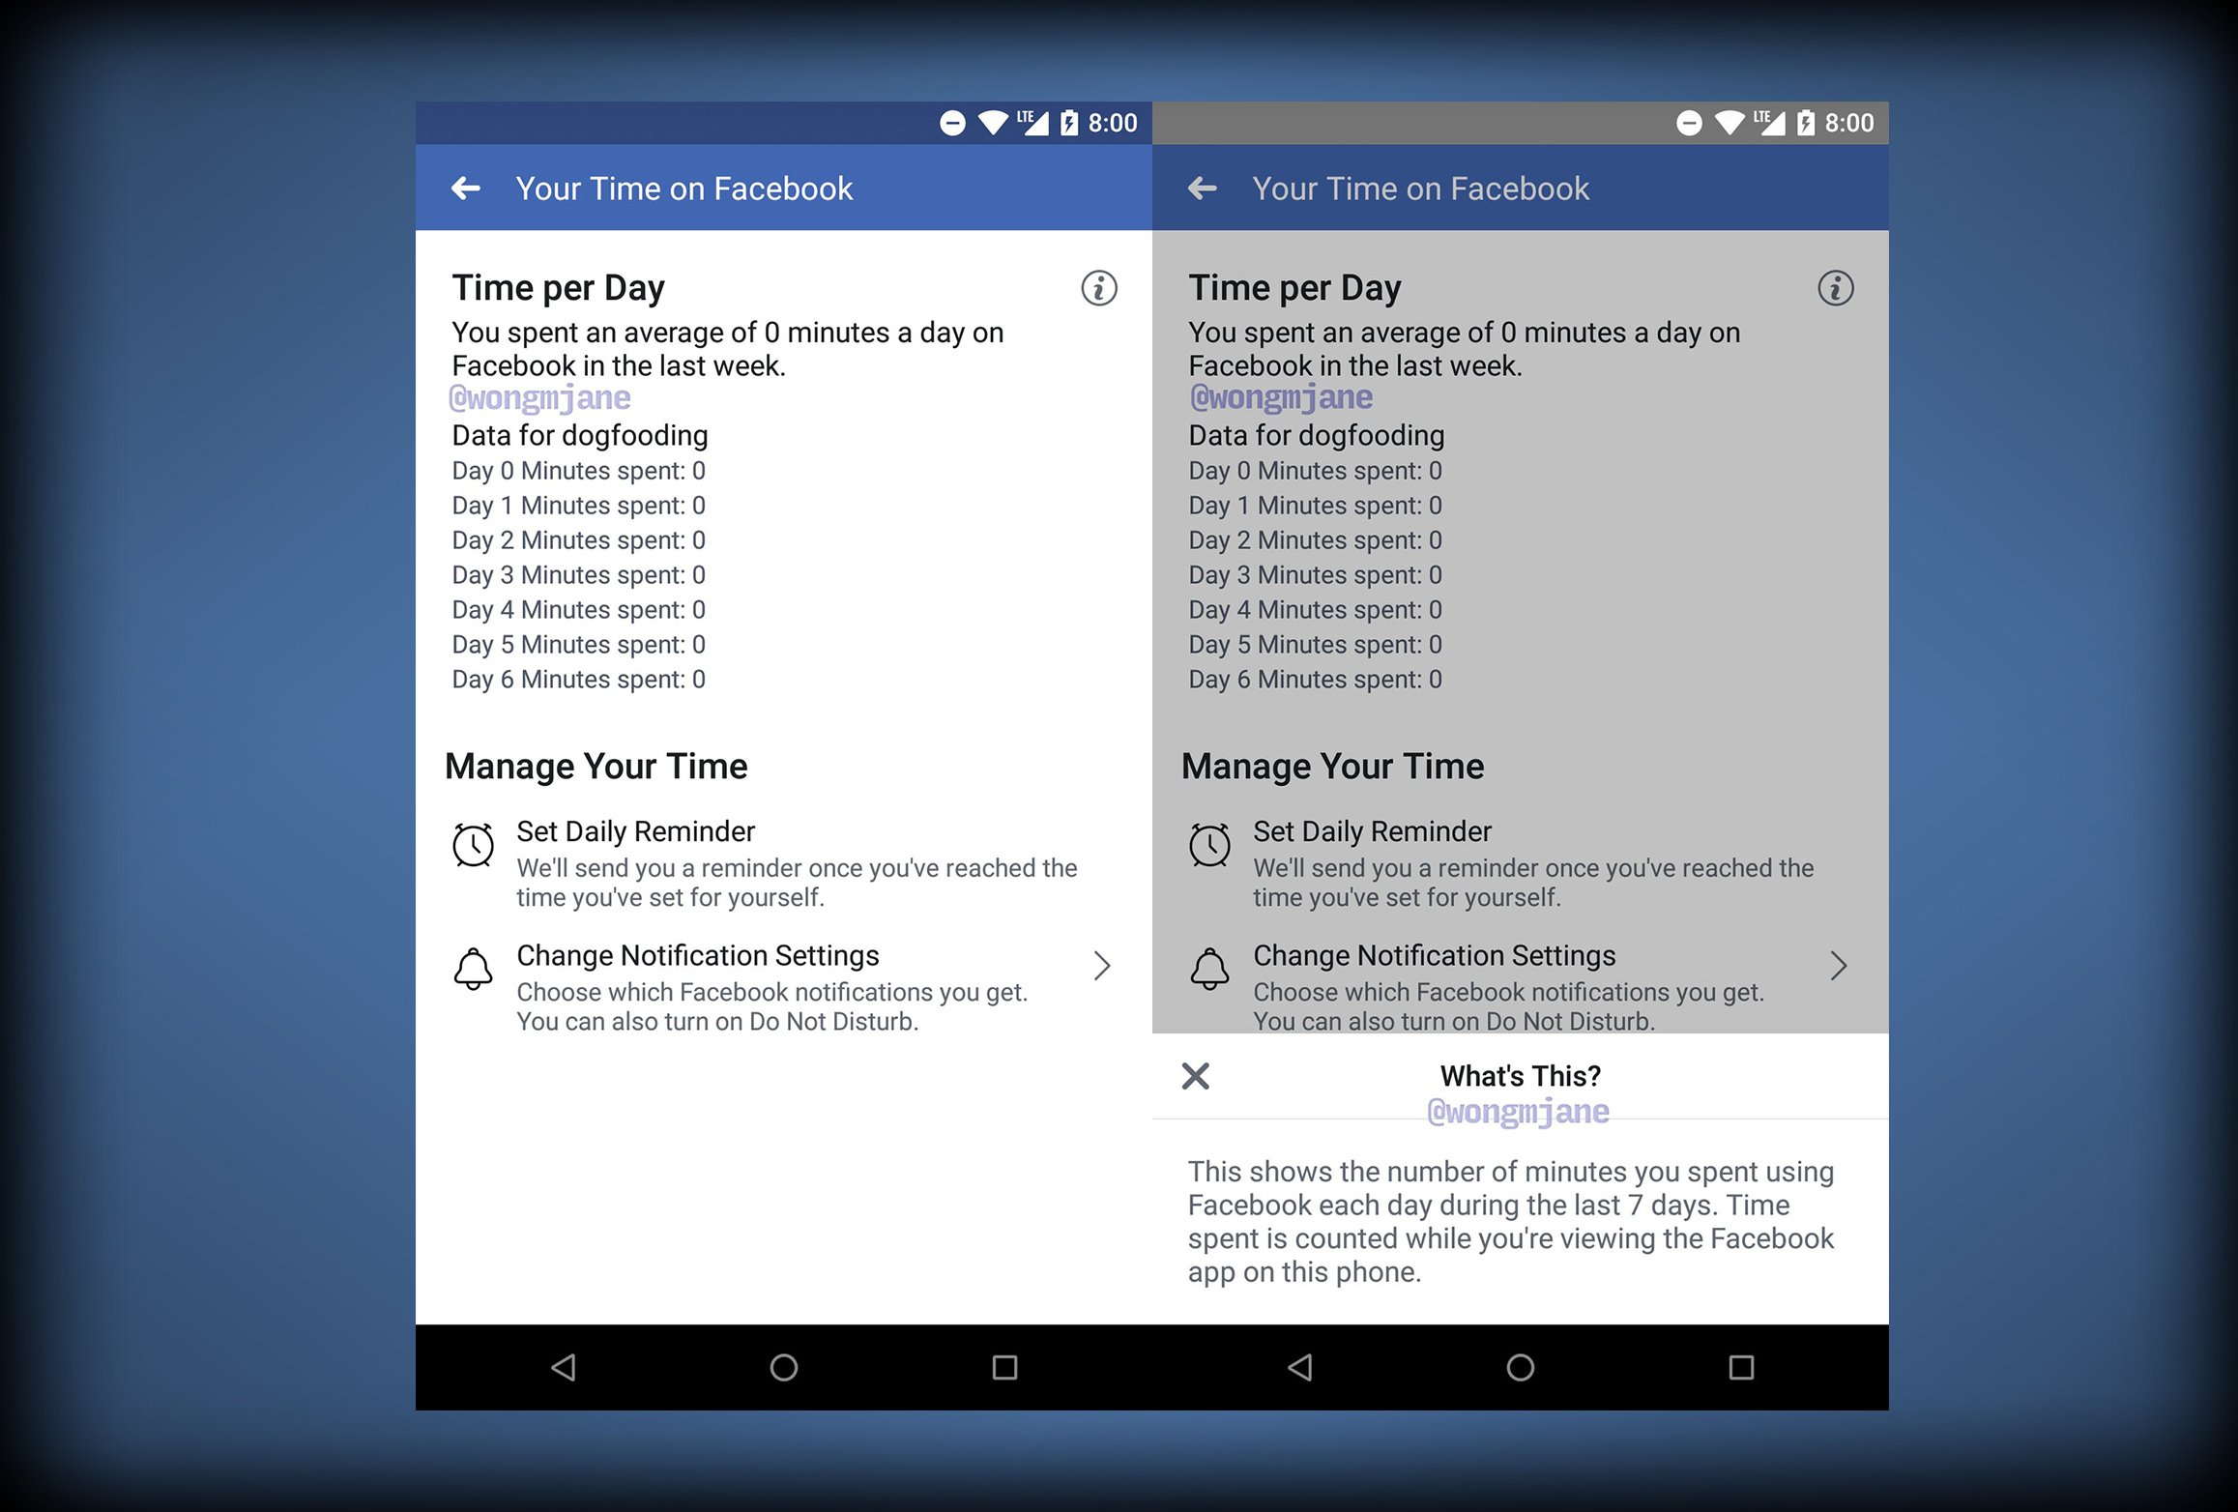The height and width of the screenshot is (1512, 2238).
Task: Tap Data for dogfooding label, right phone
Action: pyautogui.click(x=1317, y=436)
